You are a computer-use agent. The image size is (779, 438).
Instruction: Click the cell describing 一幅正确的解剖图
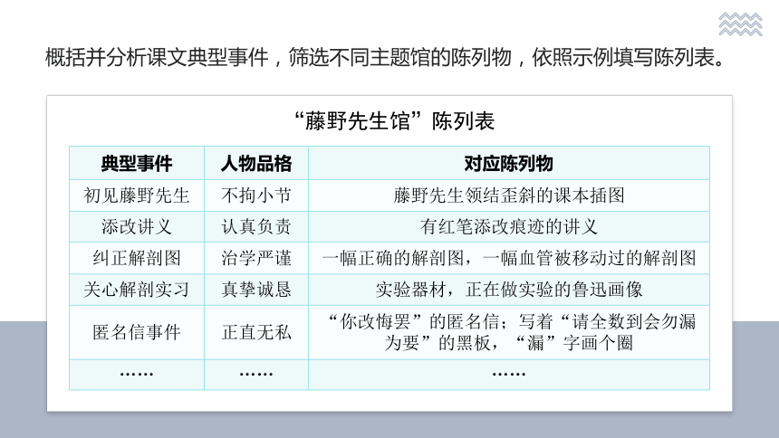tap(509, 258)
